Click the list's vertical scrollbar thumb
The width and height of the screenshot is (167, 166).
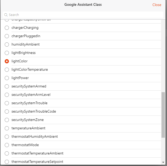(163, 115)
